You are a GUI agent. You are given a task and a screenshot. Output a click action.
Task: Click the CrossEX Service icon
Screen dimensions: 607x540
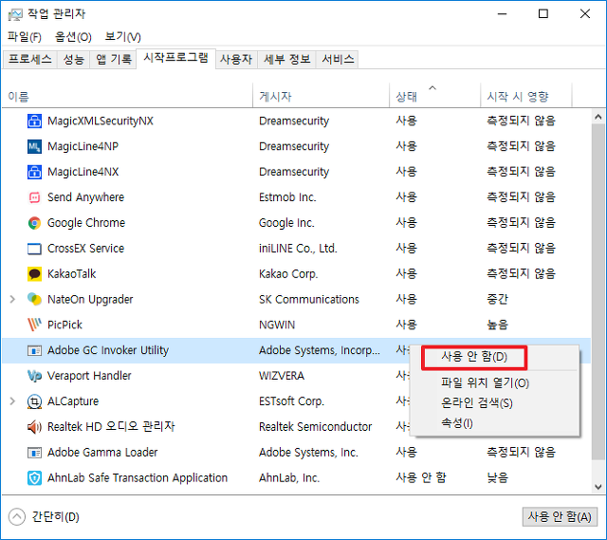(34, 249)
